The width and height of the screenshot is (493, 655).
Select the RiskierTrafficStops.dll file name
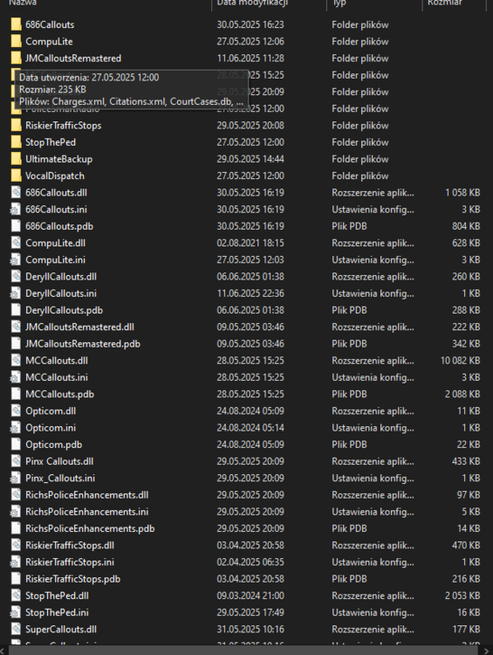pyautogui.click(x=70, y=545)
